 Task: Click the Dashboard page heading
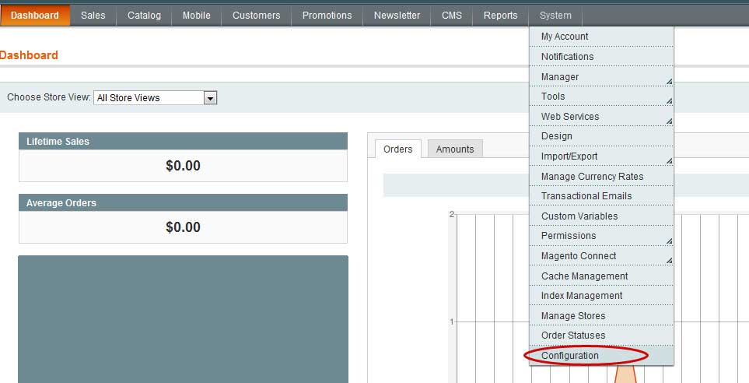pyautogui.click(x=29, y=55)
